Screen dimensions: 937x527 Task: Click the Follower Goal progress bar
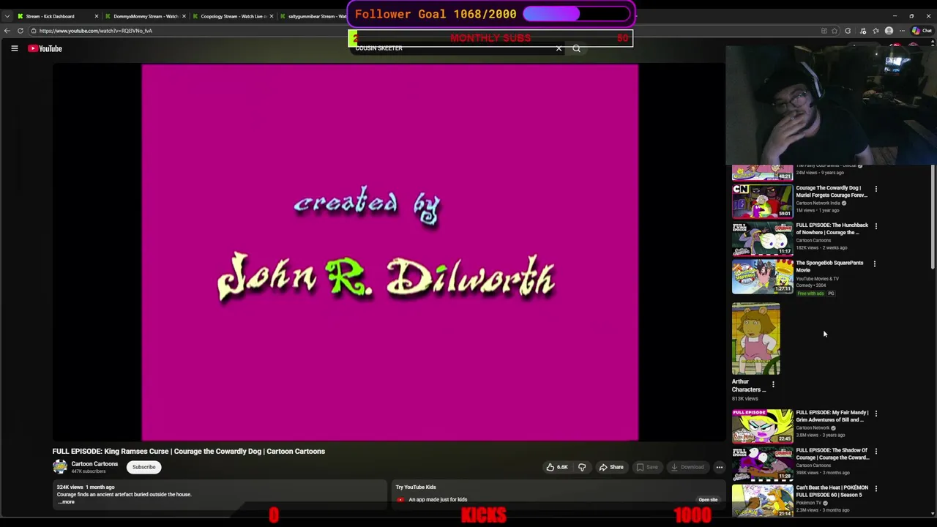tap(576, 14)
